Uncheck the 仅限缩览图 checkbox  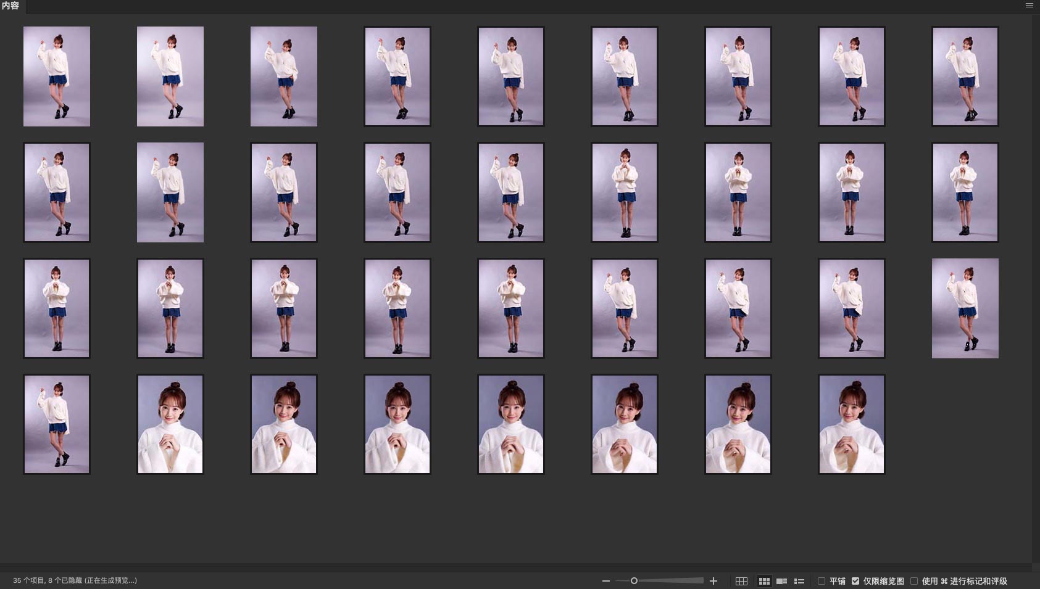point(855,581)
